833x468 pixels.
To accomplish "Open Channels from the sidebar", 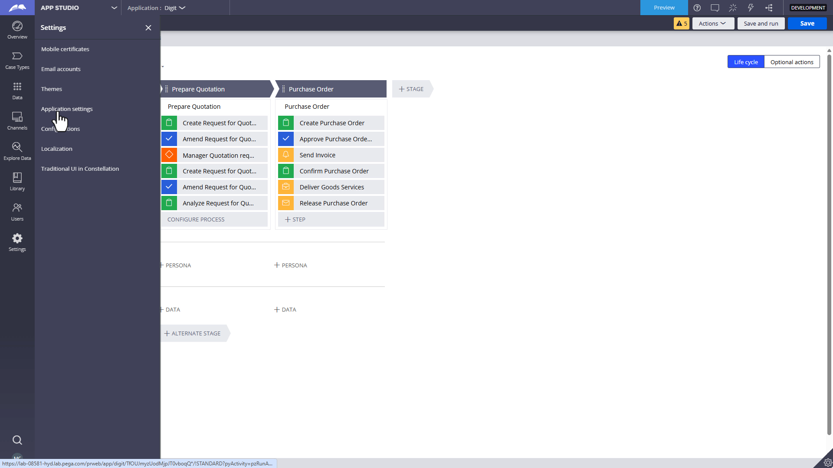I will point(17,121).
